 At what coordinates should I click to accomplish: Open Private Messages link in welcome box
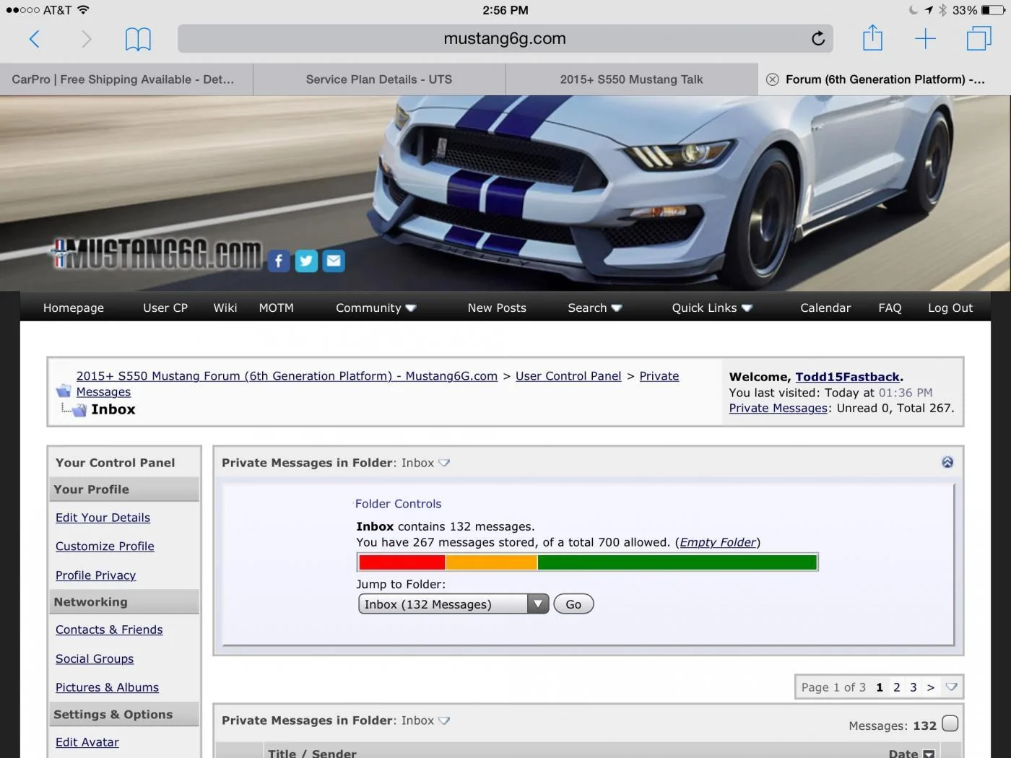point(778,408)
